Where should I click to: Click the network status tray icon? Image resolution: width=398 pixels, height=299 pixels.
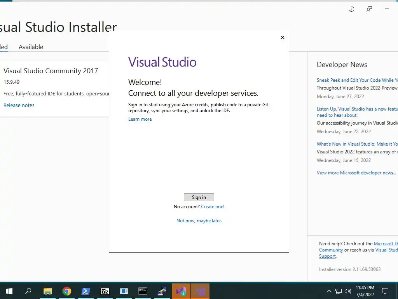(339, 291)
